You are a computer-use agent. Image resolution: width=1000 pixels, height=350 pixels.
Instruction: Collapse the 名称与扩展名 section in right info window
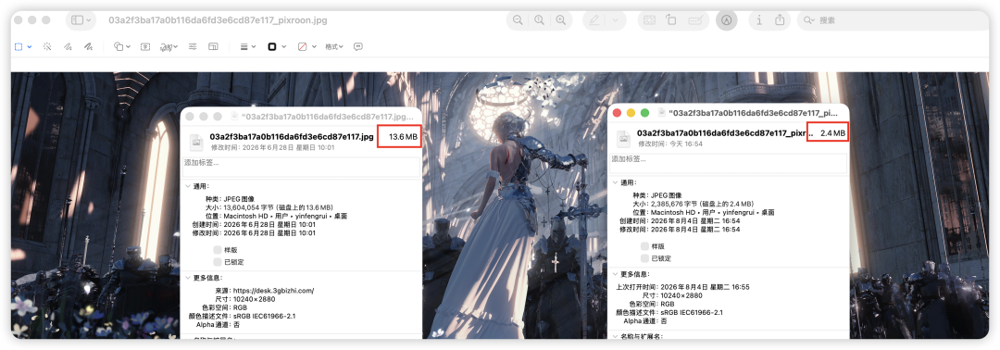(615, 336)
